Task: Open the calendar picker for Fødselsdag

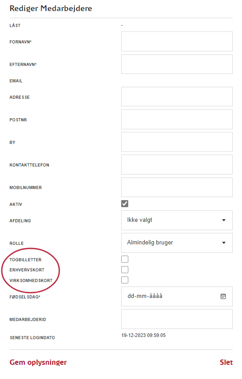Action: coord(223,296)
